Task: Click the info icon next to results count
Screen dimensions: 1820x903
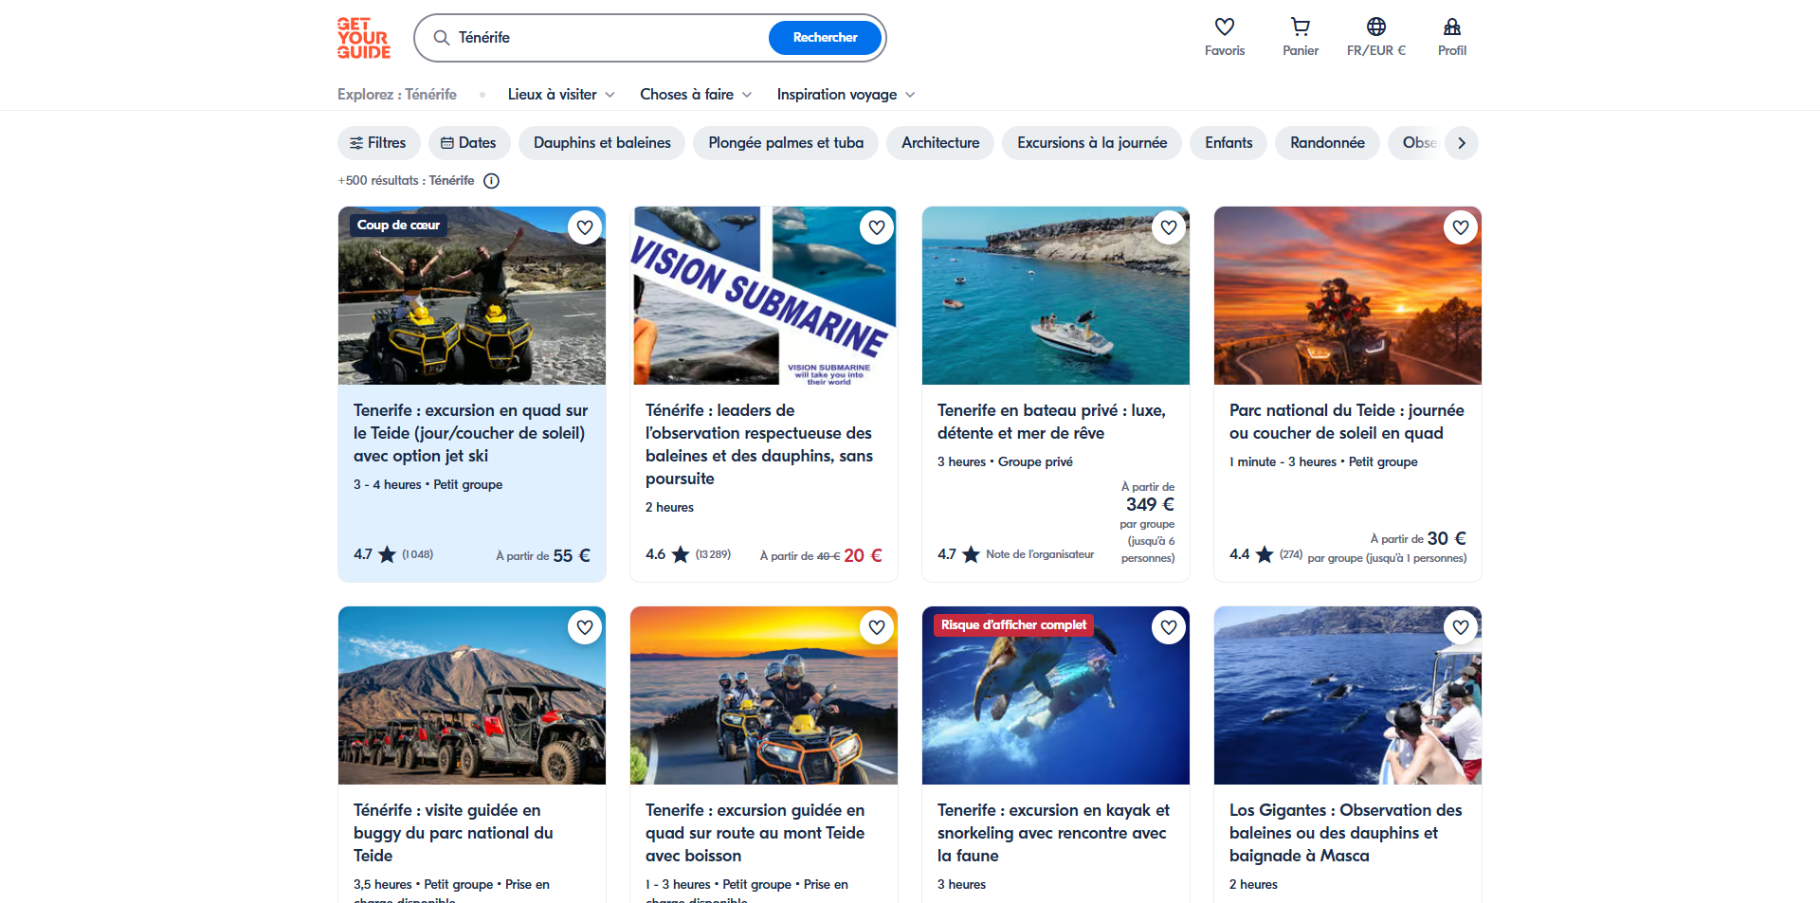Action: pos(491,181)
